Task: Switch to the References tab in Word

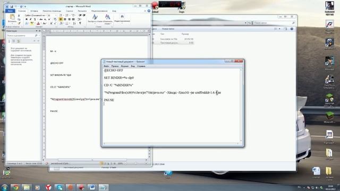Action: pyautogui.click(x=70, y=11)
